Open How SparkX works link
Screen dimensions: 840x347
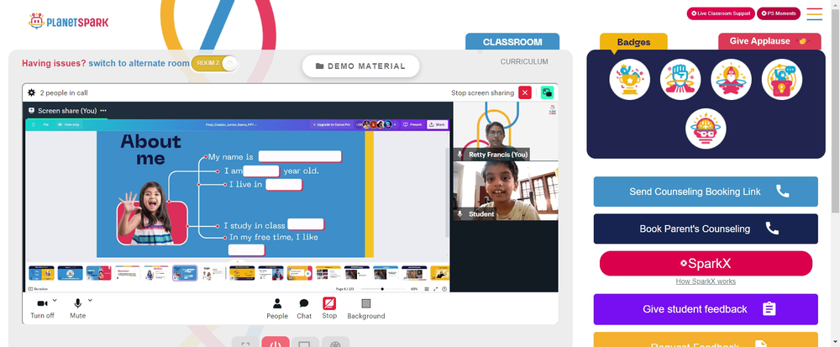coord(706,281)
